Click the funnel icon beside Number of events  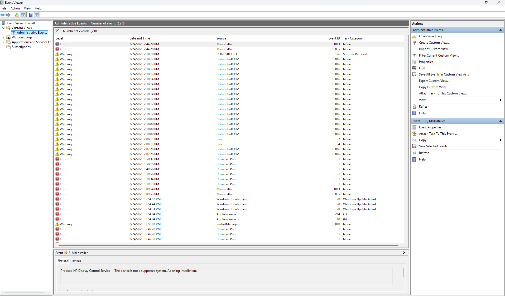[x=57, y=31]
